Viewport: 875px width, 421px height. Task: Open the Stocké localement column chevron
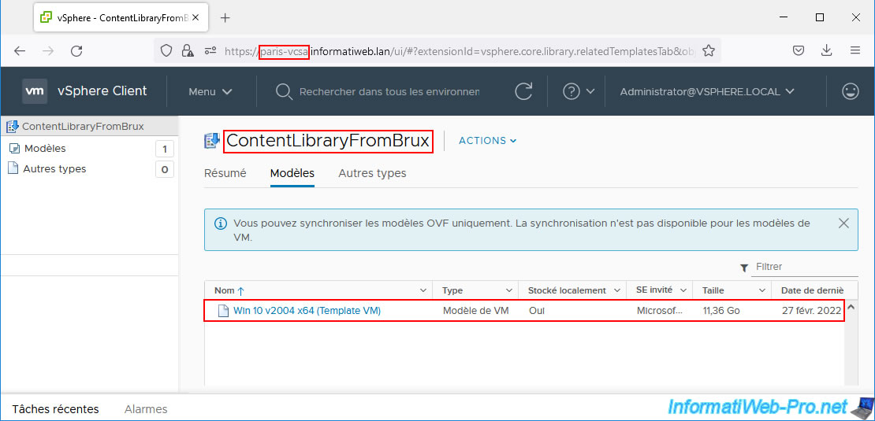(x=616, y=290)
